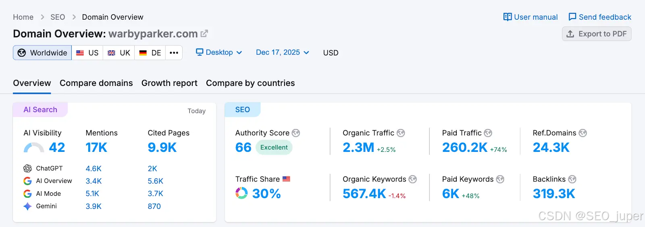Click the USD currency label
This screenshot has width=645, height=227.
[331, 53]
